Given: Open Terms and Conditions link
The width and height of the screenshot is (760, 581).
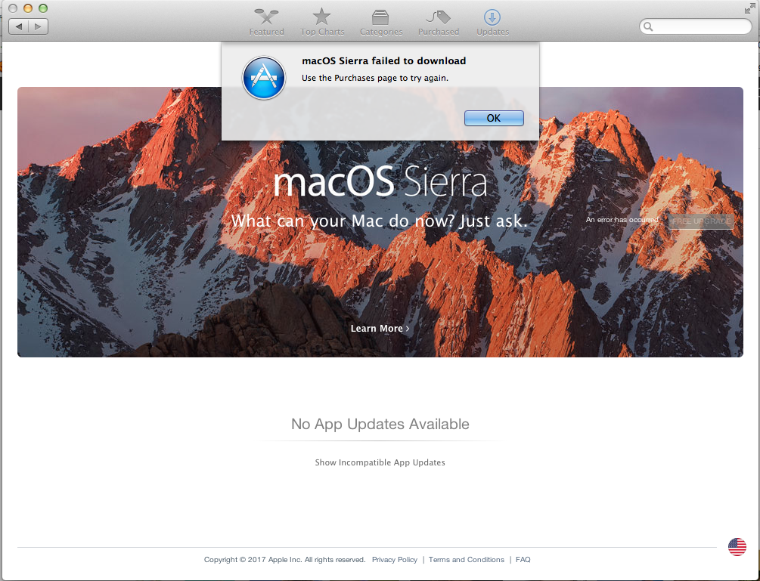Looking at the screenshot, I should click(x=467, y=560).
